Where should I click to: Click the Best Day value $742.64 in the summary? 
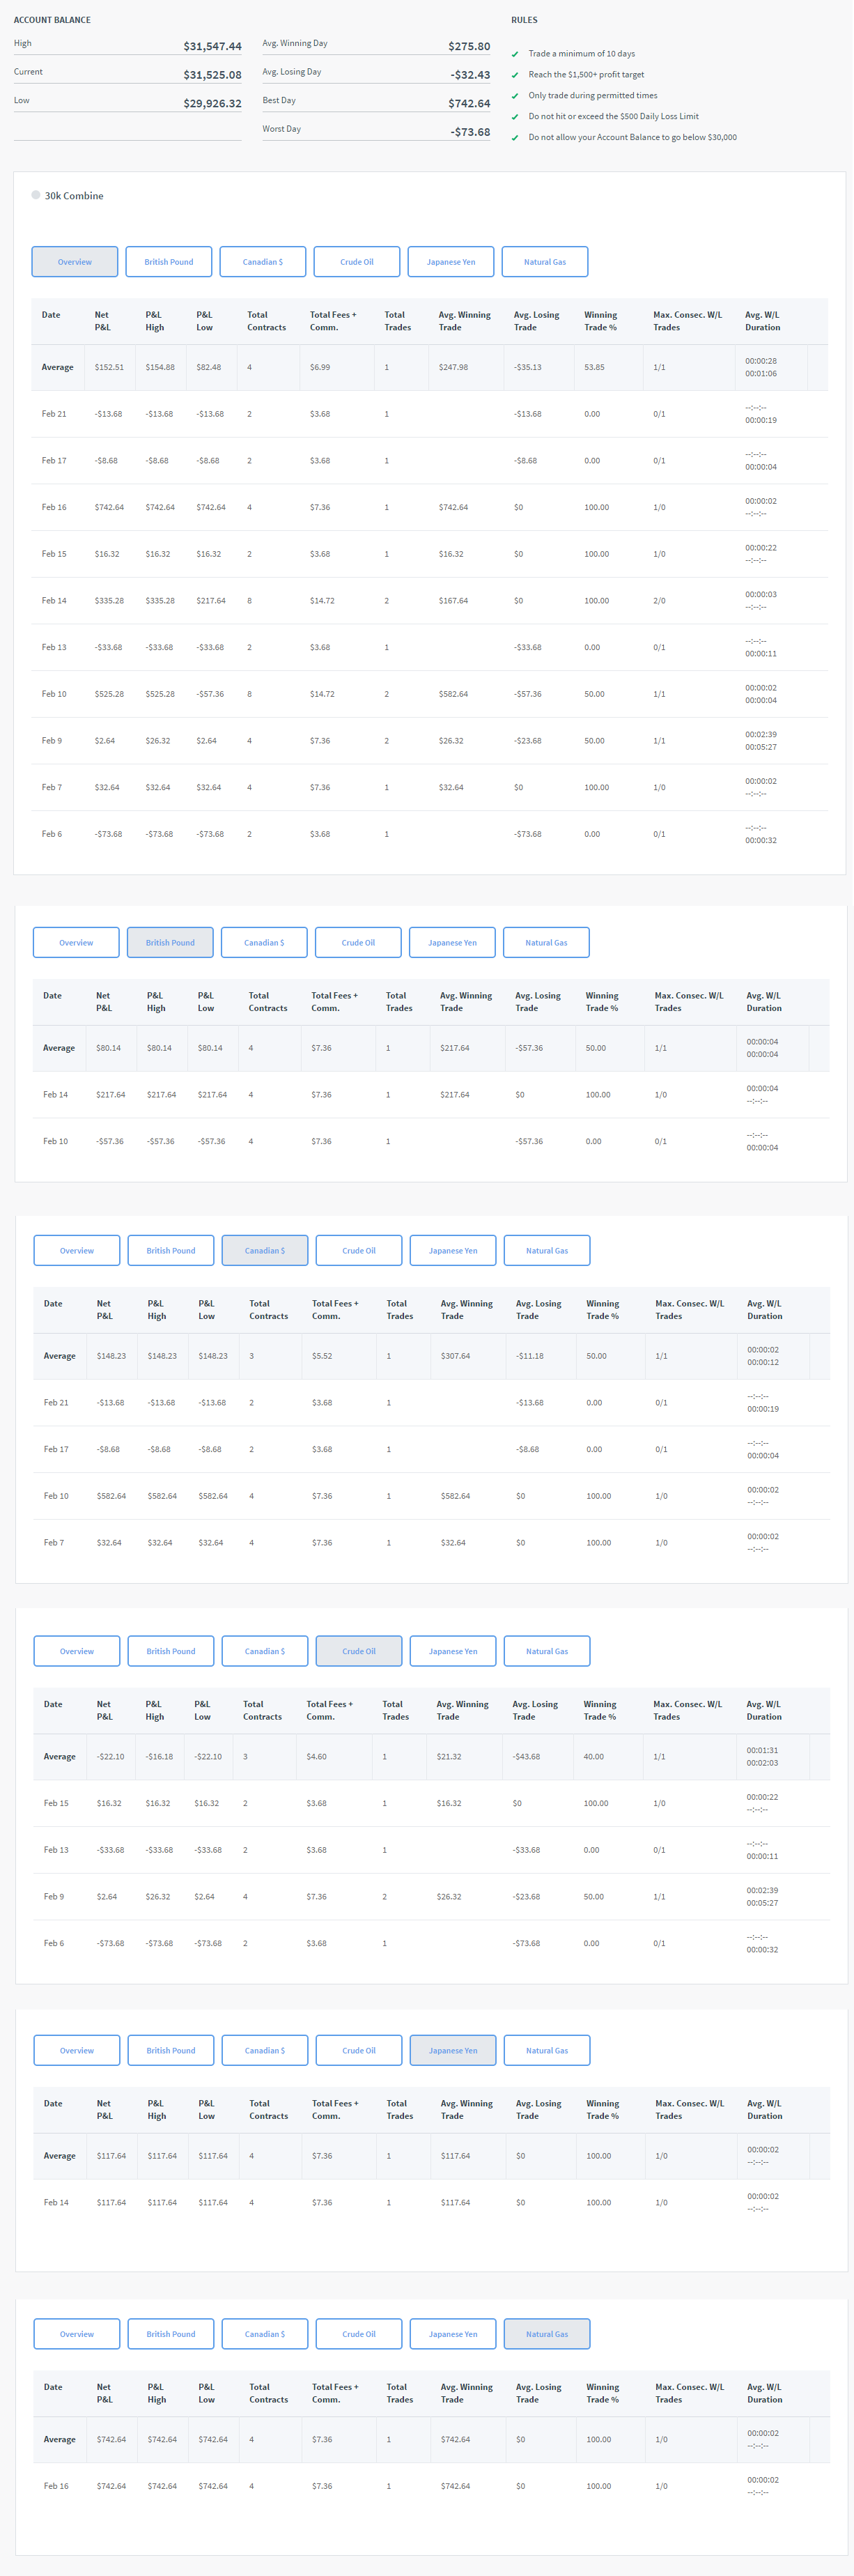(469, 104)
